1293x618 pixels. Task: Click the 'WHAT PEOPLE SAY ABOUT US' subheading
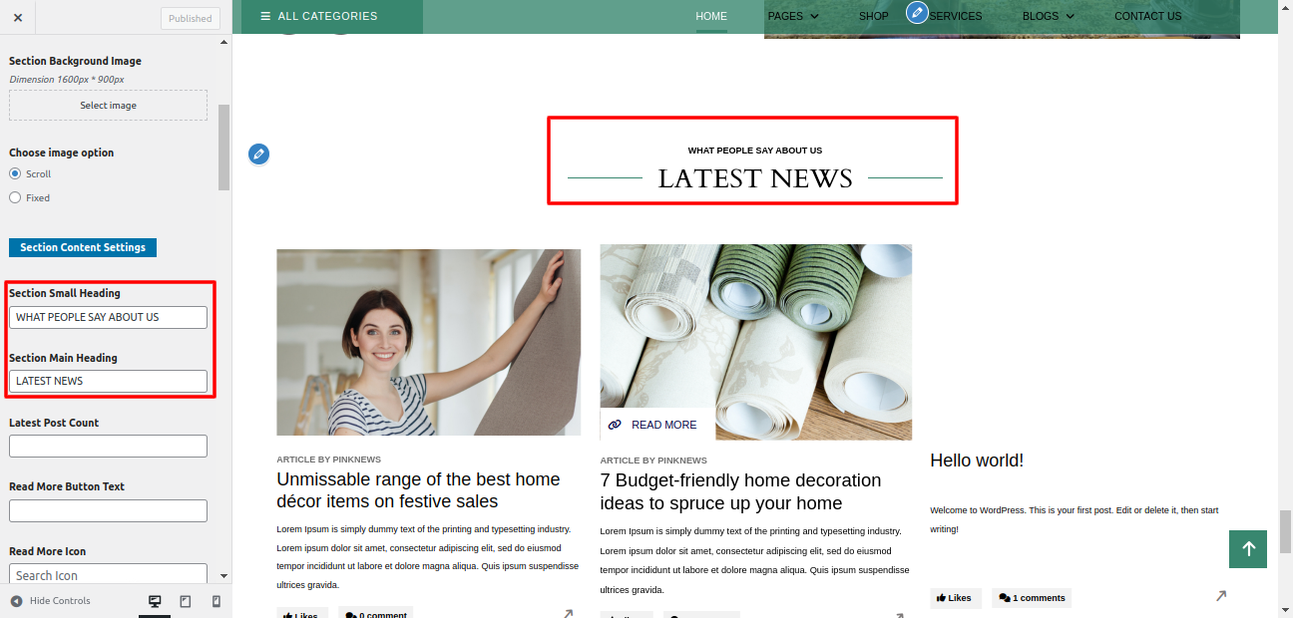pyautogui.click(x=755, y=151)
